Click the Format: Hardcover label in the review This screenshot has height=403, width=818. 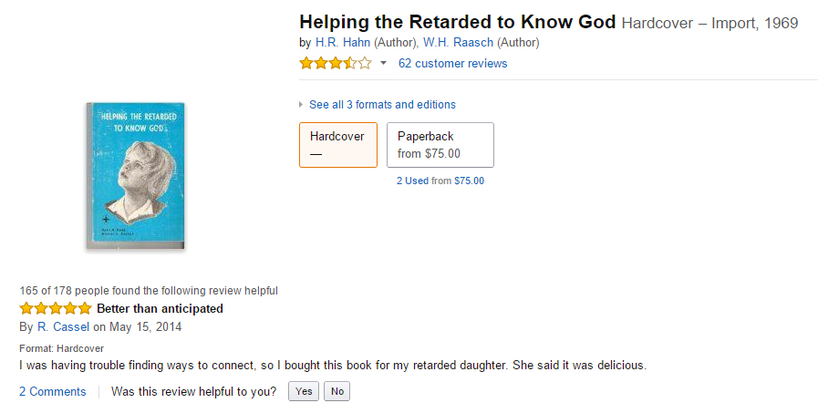point(61,348)
